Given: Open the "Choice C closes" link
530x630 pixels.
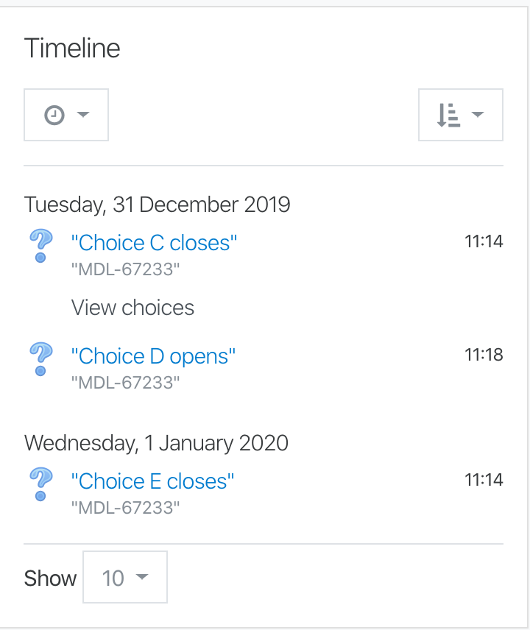Looking at the screenshot, I should coord(154,243).
